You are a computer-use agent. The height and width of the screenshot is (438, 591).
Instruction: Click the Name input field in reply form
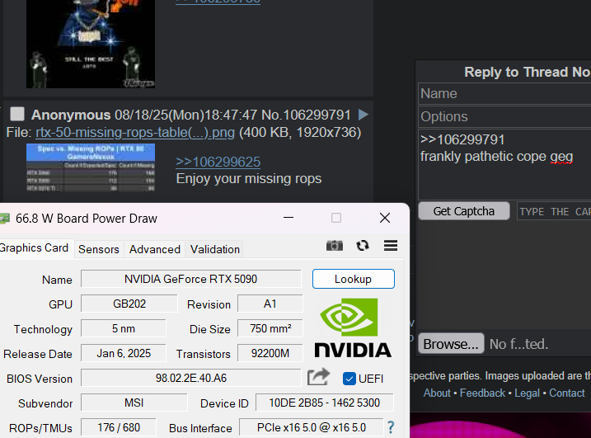click(x=504, y=93)
